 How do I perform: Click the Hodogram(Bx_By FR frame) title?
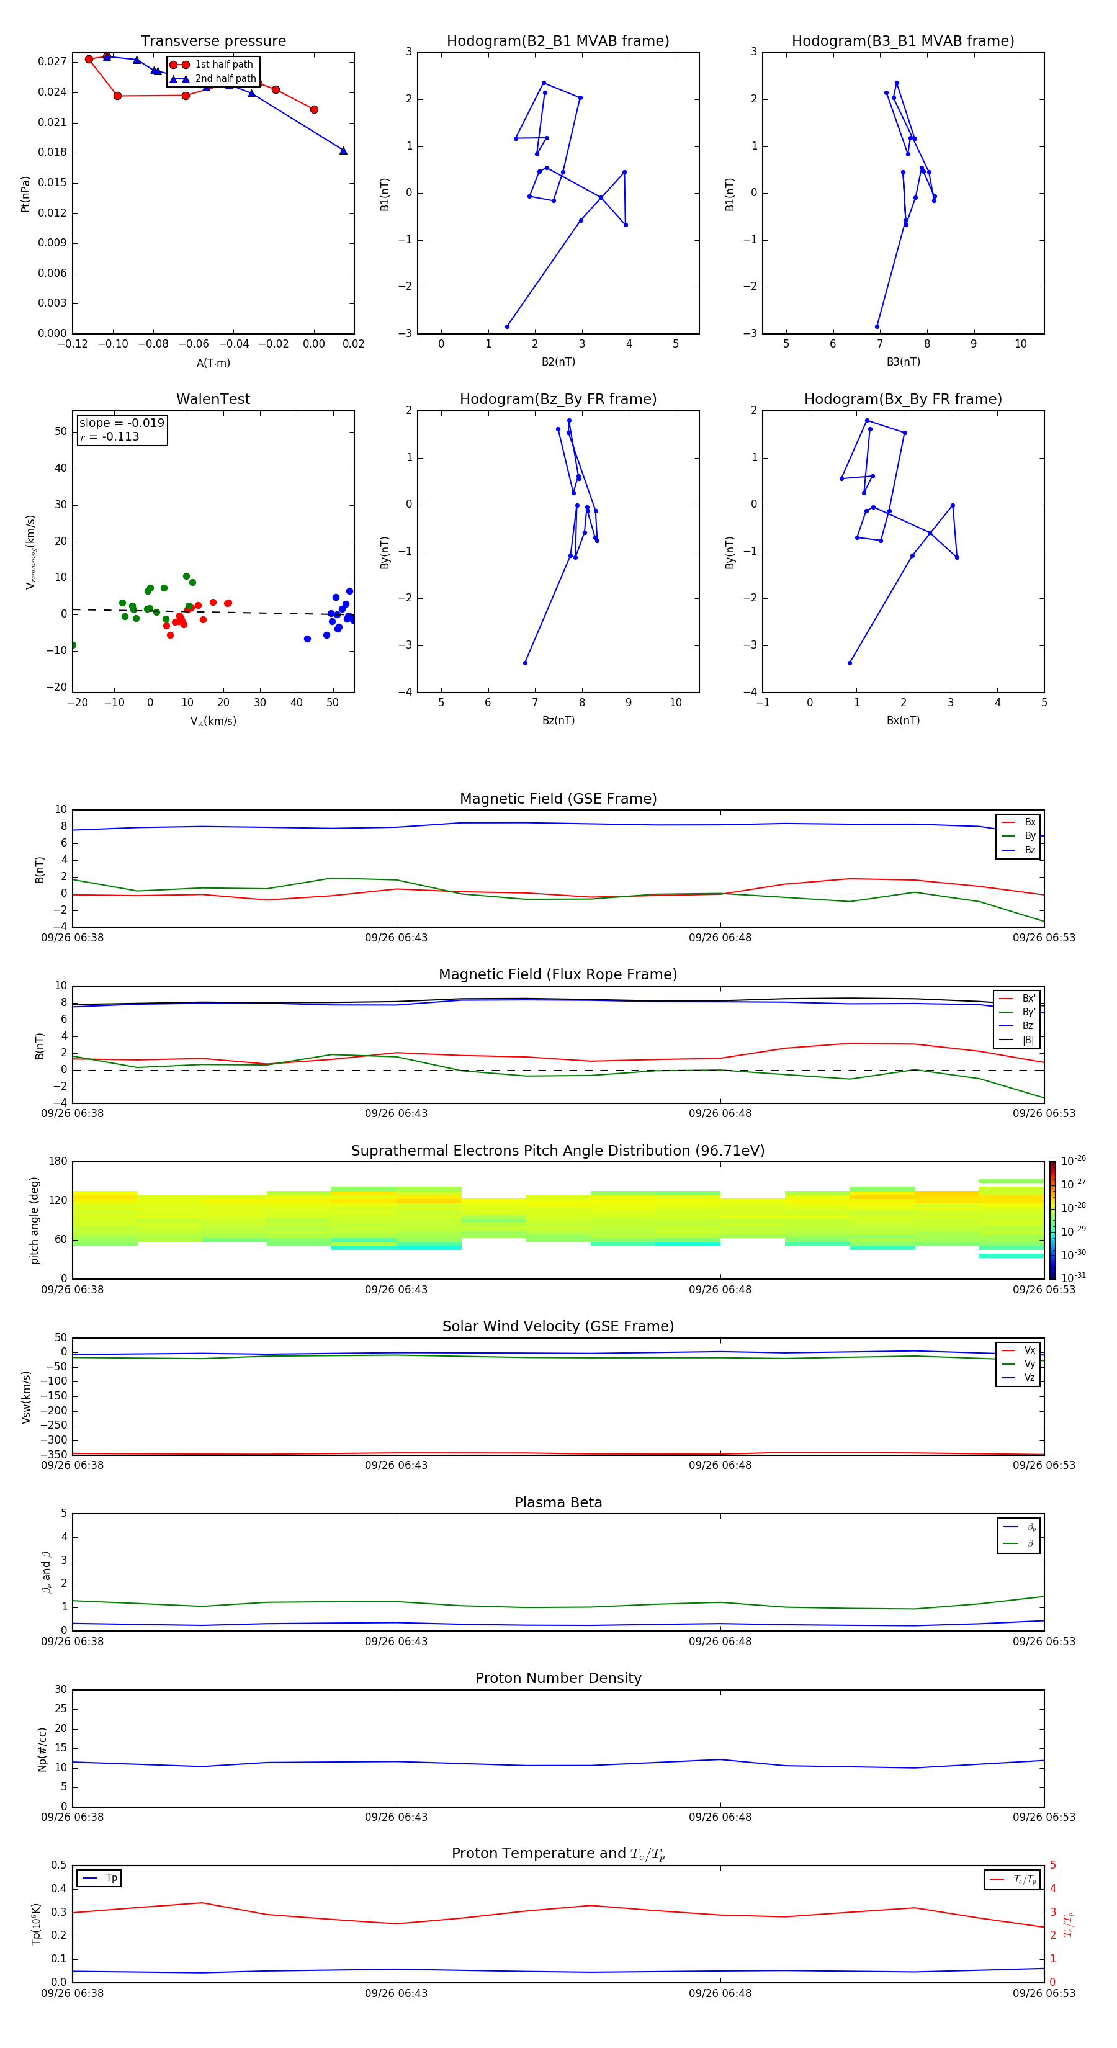(902, 399)
